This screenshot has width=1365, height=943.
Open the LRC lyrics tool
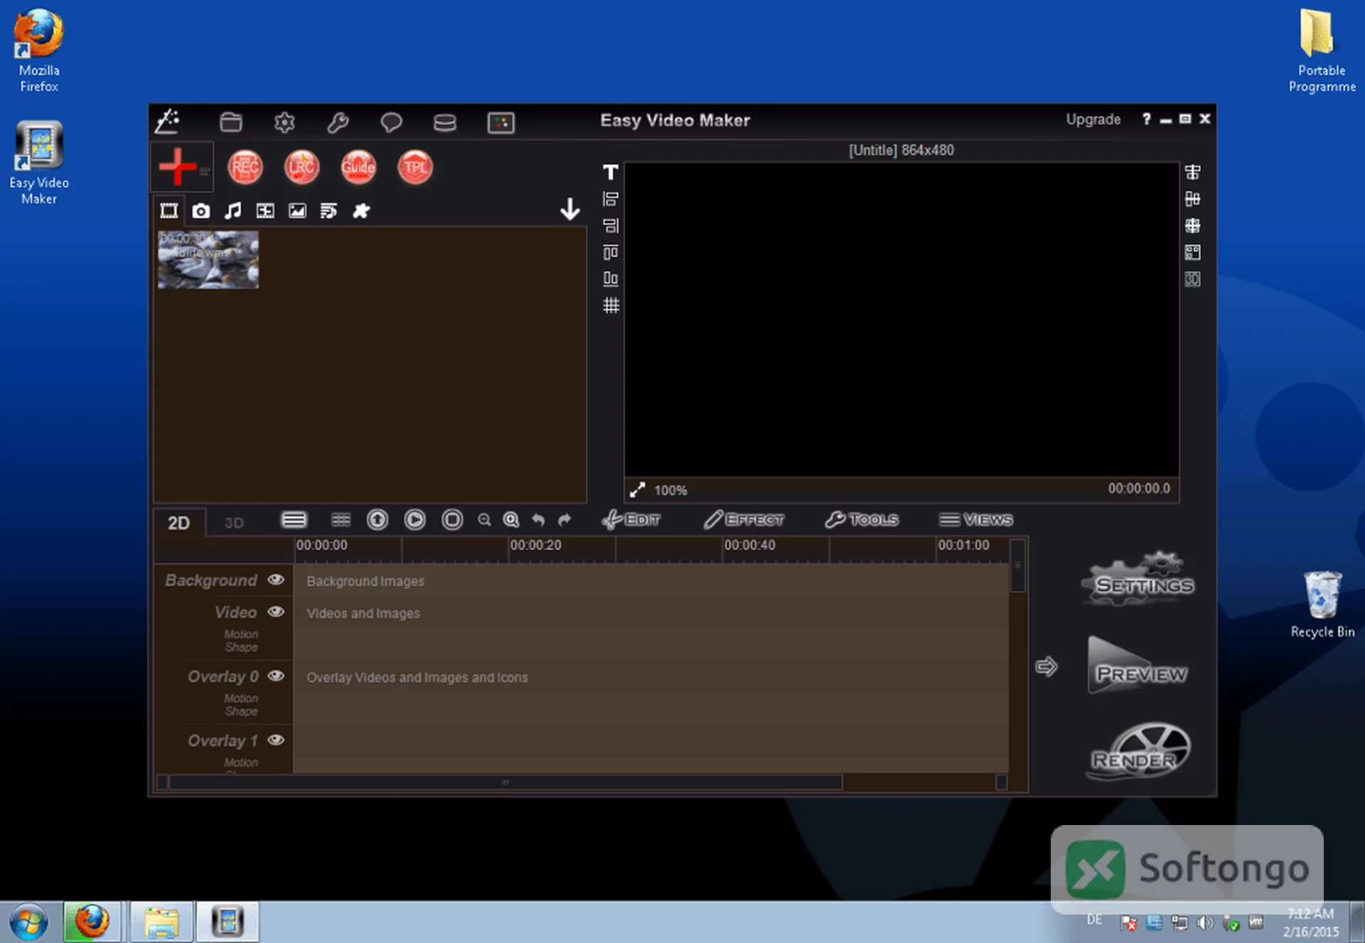click(x=301, y=167)
